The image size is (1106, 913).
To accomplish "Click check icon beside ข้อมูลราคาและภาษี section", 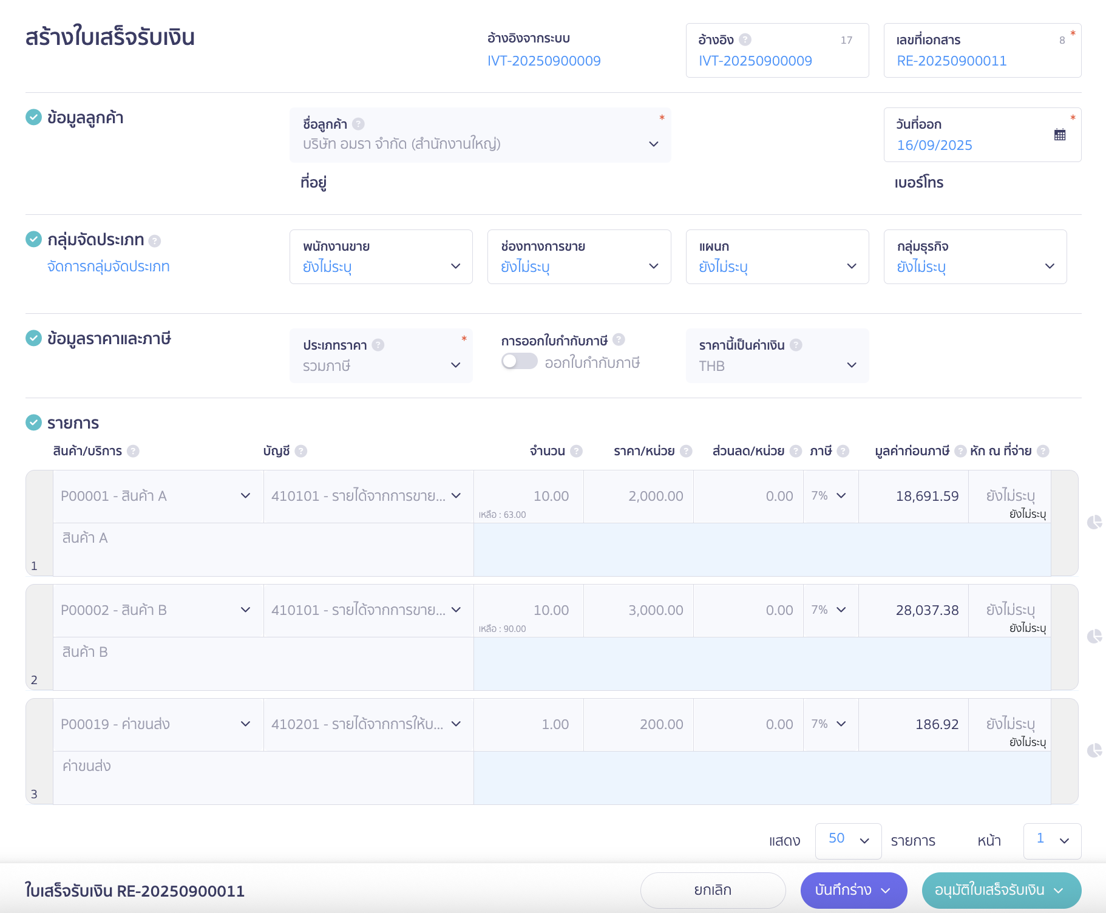I will tap(33, 338).
